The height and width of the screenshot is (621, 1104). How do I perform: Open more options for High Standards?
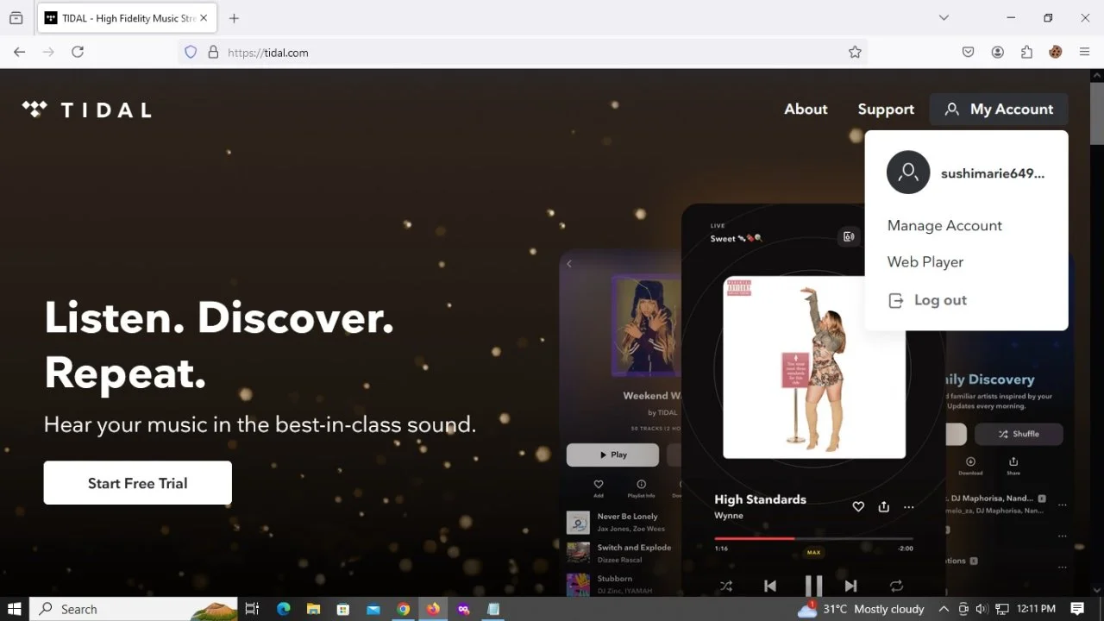coord(908,507)
